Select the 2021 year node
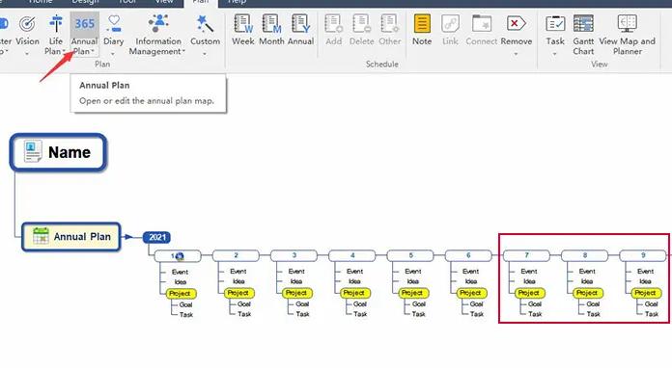Viewport: 672px width, 368px height. pyautogui.click(x=156, y=237)
